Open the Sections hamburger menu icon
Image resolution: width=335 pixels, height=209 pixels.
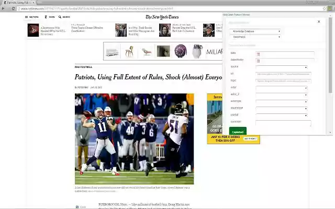27,17
